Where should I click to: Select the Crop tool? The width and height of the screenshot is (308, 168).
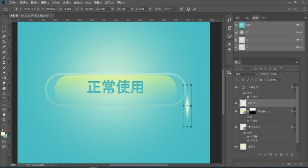click(4, 42)
